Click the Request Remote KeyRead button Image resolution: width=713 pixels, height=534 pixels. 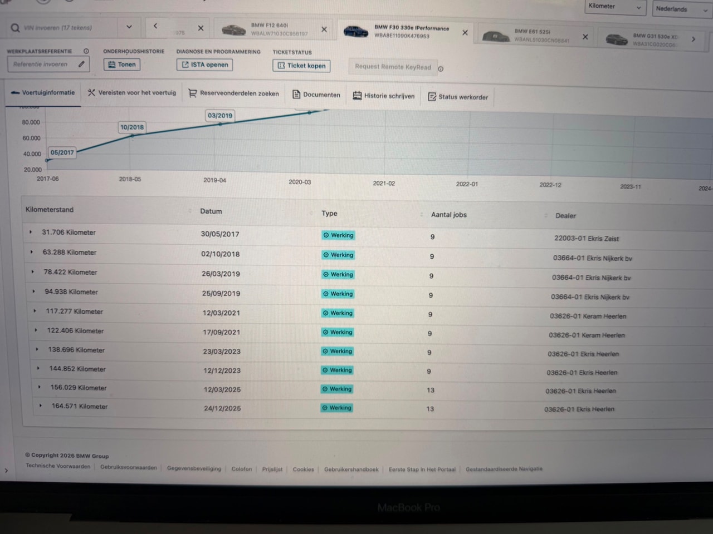[393, 67]
